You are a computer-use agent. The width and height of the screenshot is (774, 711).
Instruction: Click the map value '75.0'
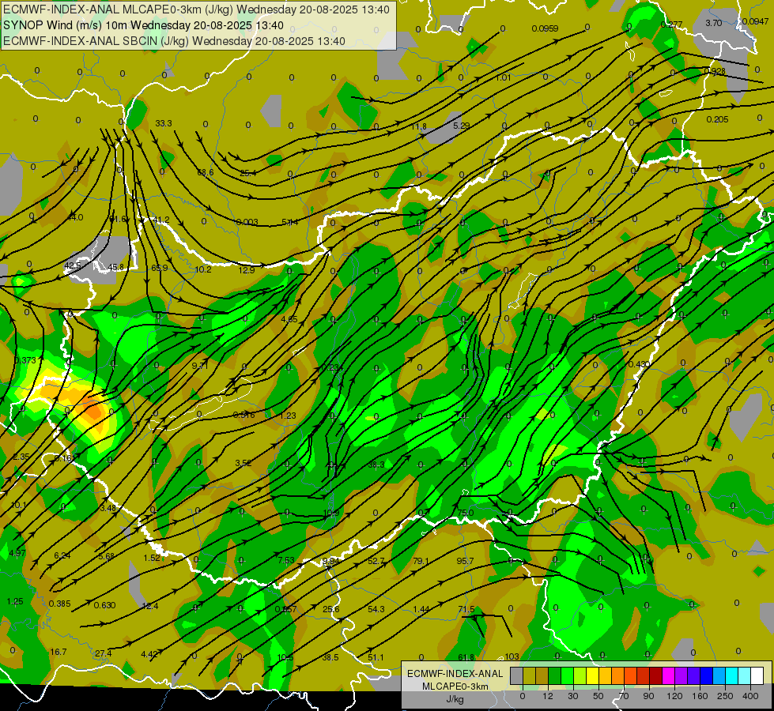(466, 513)
